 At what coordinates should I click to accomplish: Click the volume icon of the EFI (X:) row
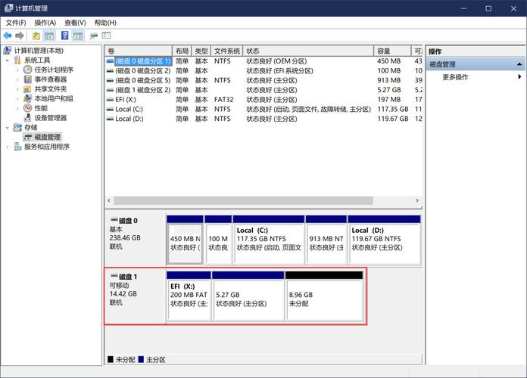pyautogui.click(x=110, y=99)
